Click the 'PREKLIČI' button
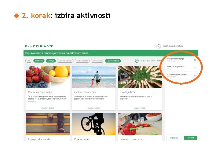Screen dimensions: 220x165 click(174, 138)
